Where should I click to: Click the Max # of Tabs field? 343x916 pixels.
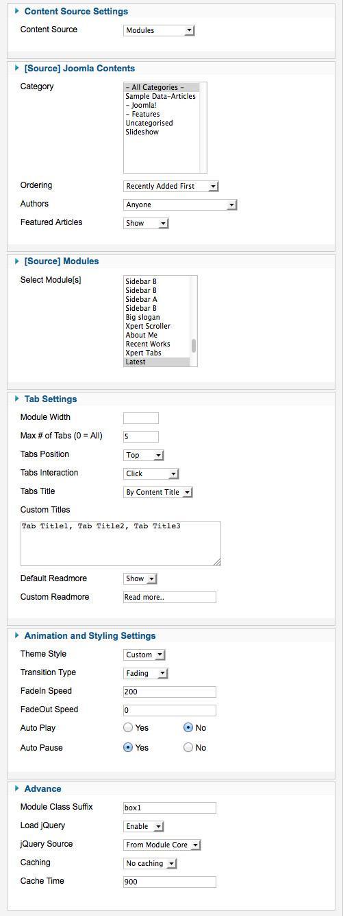141,436
